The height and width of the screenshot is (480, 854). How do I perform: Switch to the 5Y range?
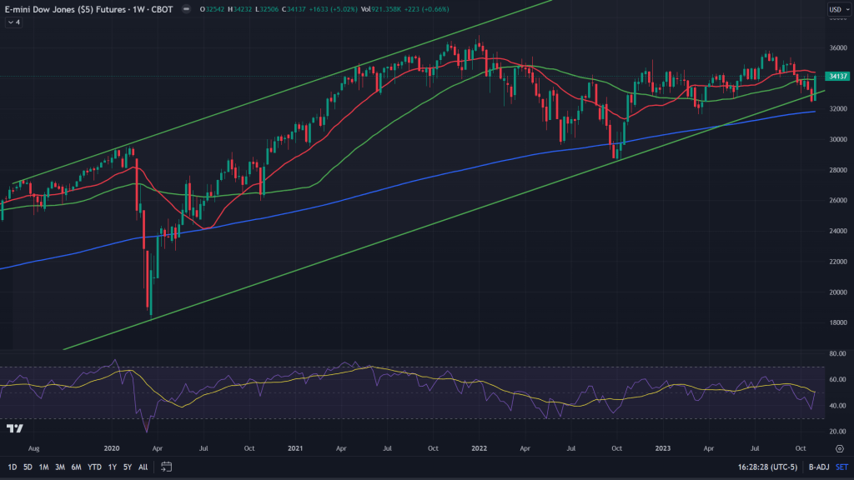click(x=127, y=467)
